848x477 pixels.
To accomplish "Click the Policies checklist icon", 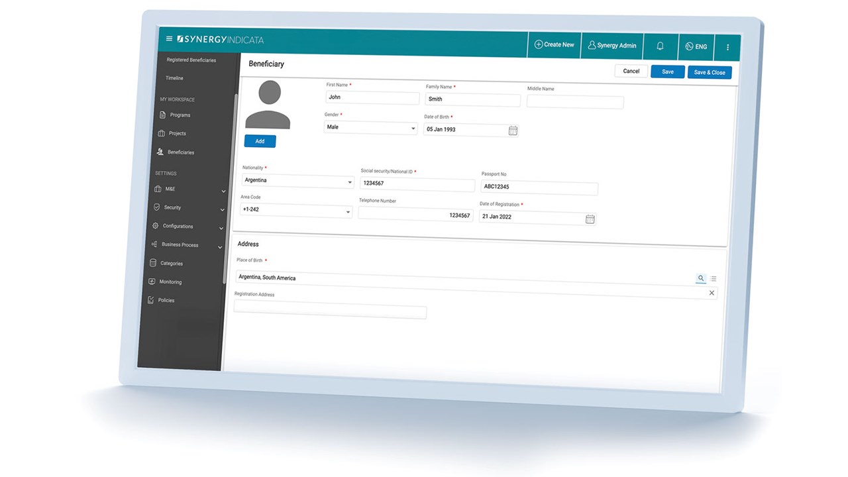I will coord(150,300).
